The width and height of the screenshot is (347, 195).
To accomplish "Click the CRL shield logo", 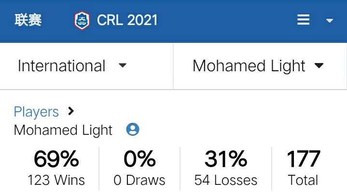I will pyautogui.click(x=82, y=20).
